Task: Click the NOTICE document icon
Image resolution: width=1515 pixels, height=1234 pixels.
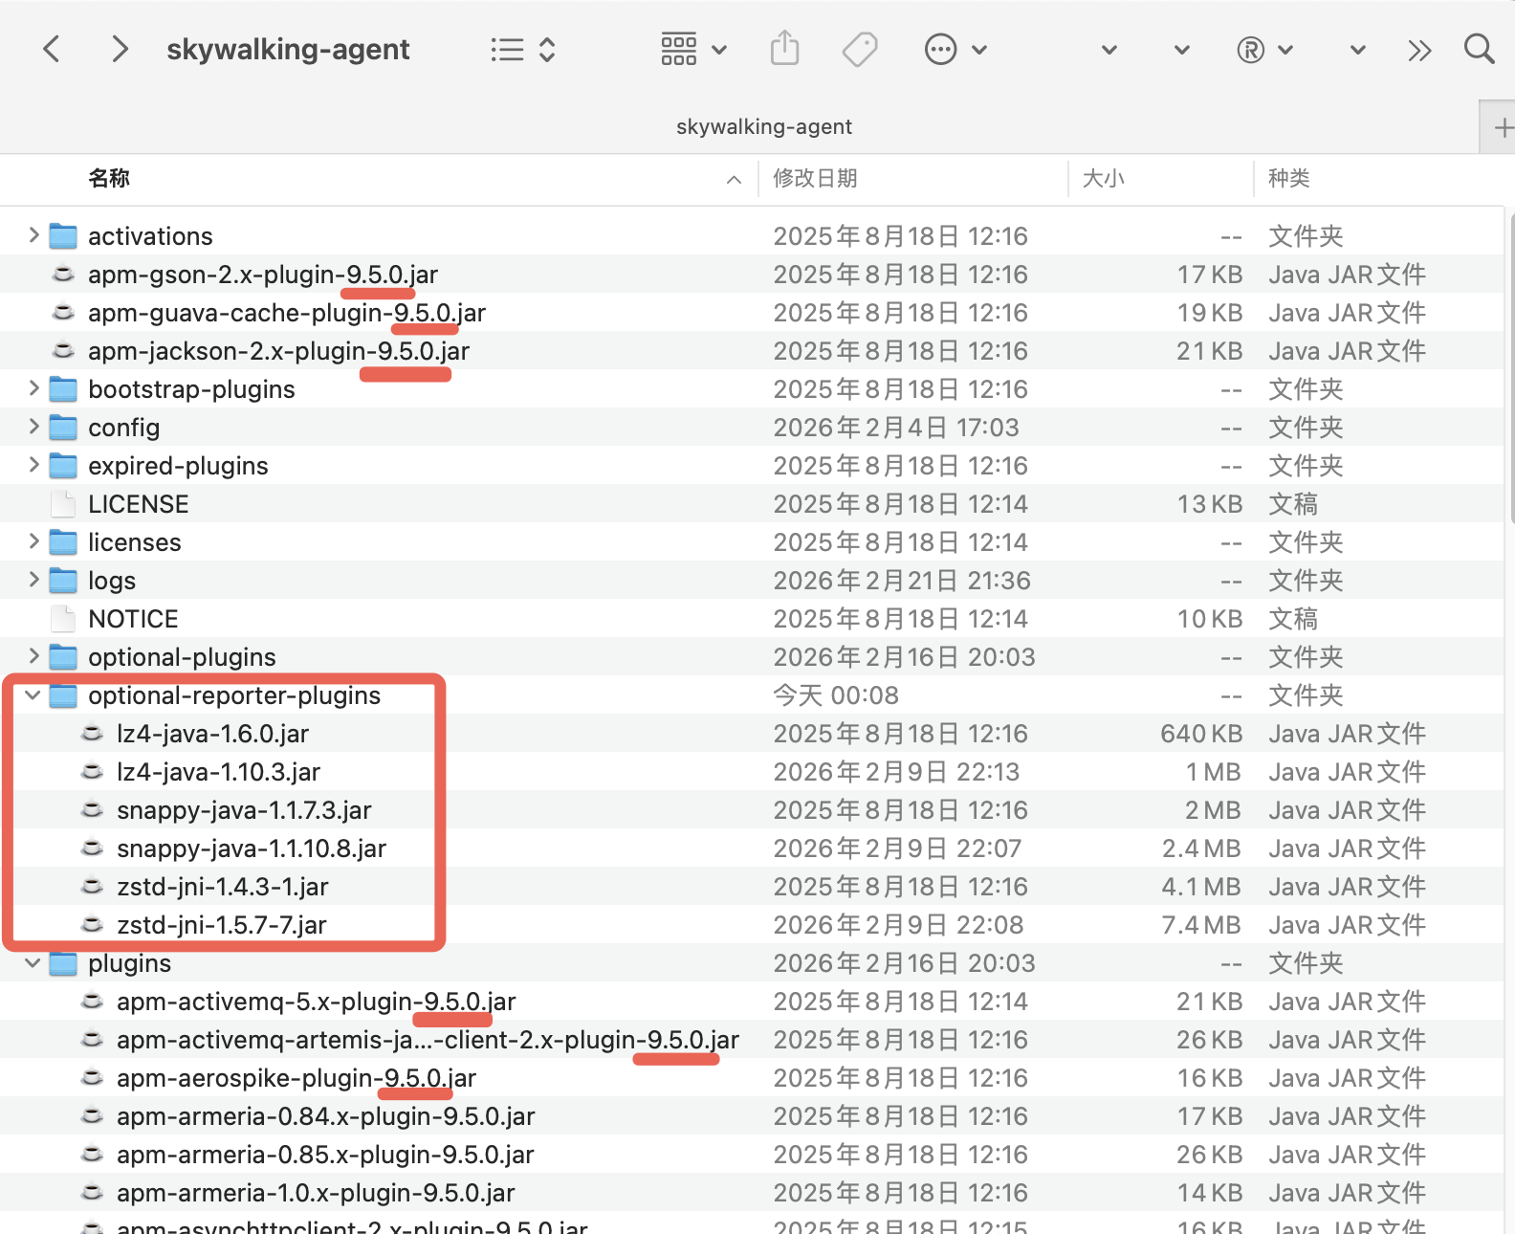Action: [63, 619]
